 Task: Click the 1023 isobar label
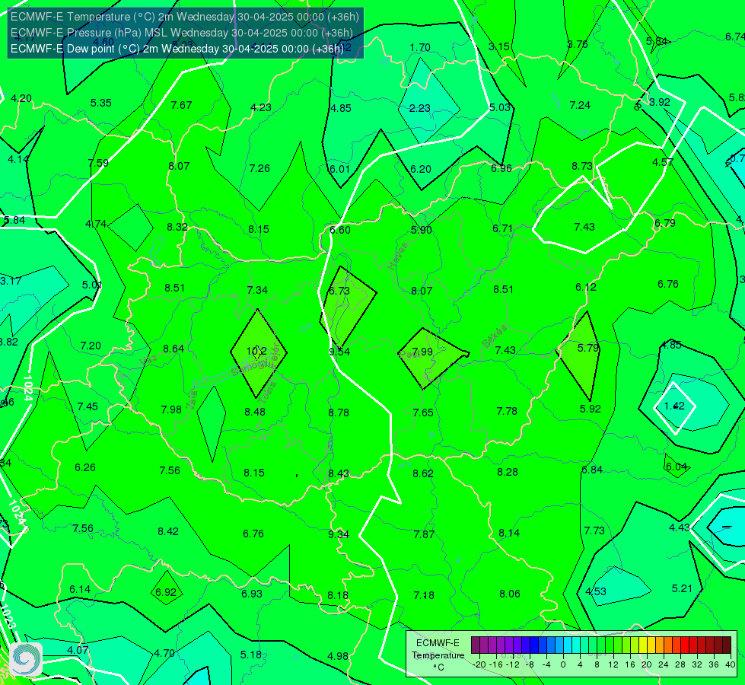tap(8, 616)
